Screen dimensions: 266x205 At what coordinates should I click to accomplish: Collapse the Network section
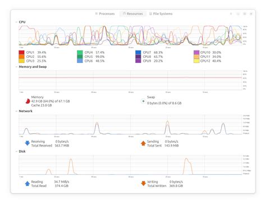coord(16,111)
